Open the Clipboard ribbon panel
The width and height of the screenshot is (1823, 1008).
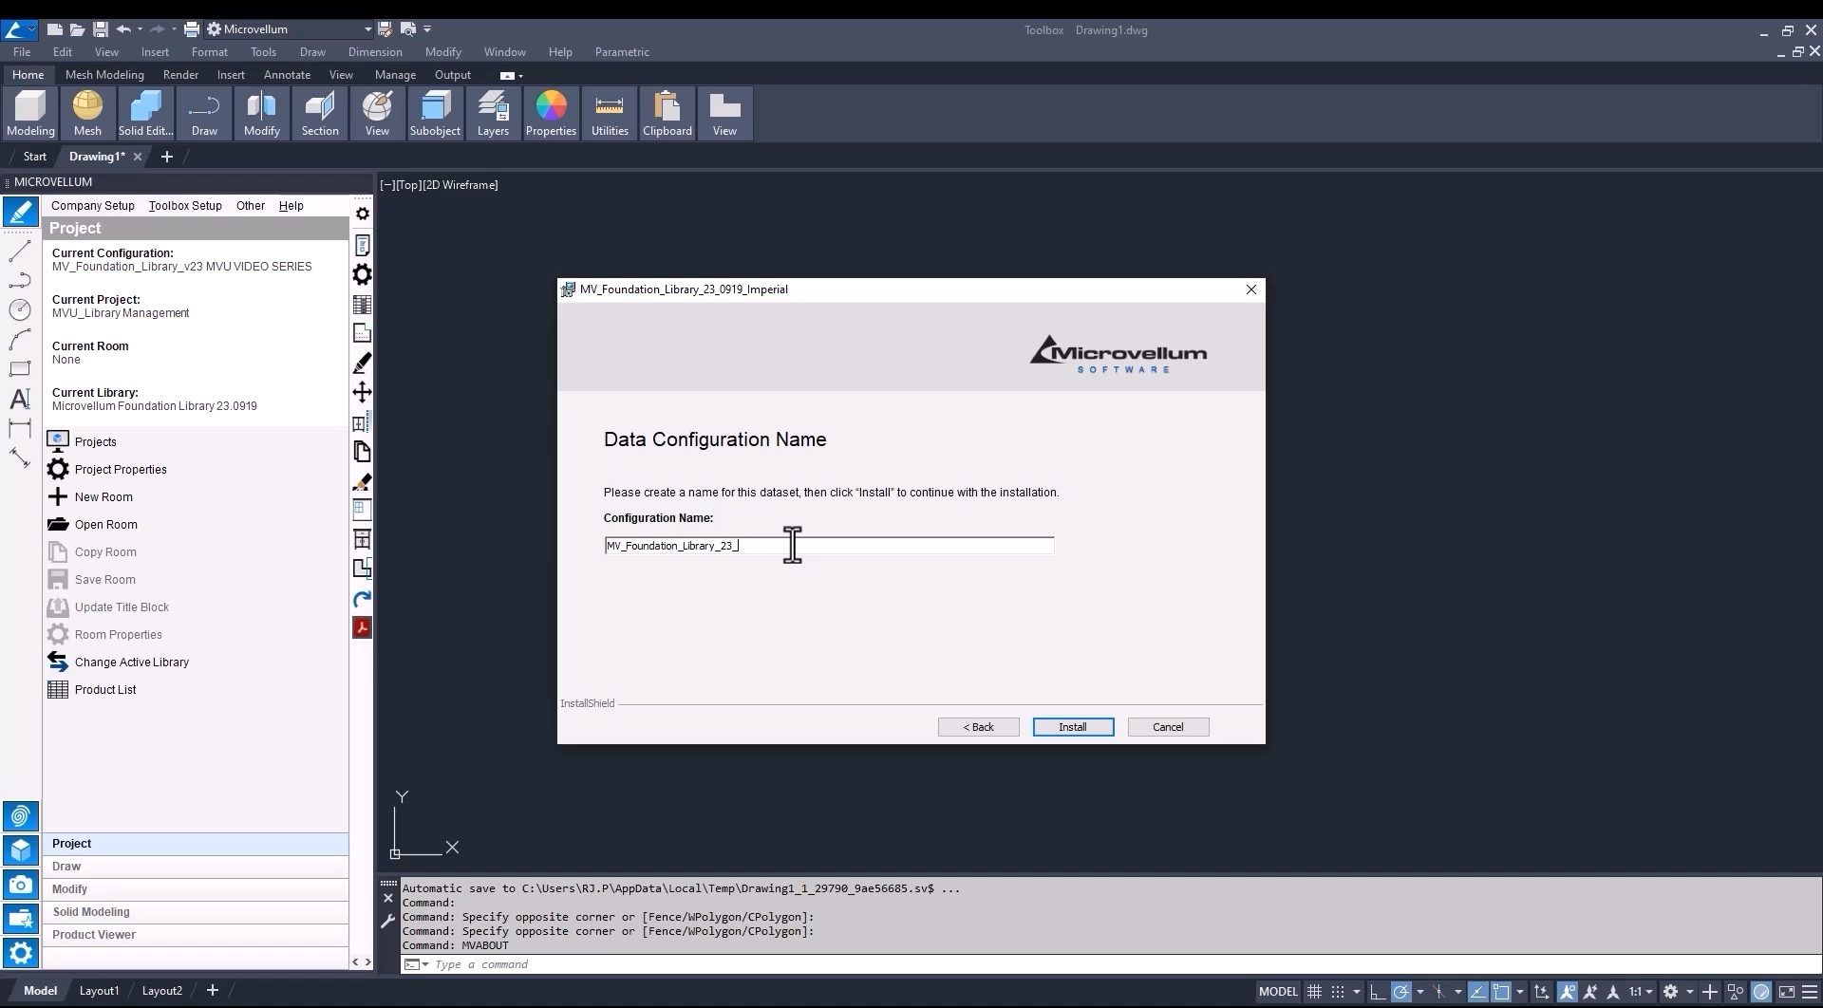point(667,114)
